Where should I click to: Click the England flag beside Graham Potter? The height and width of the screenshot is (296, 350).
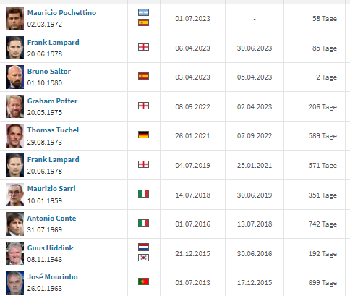143,106
